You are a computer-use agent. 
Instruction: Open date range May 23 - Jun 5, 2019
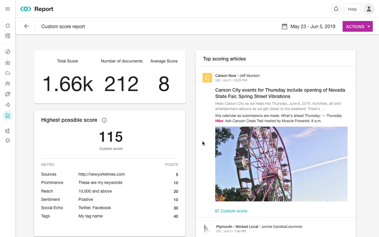[x=313, y=26]
